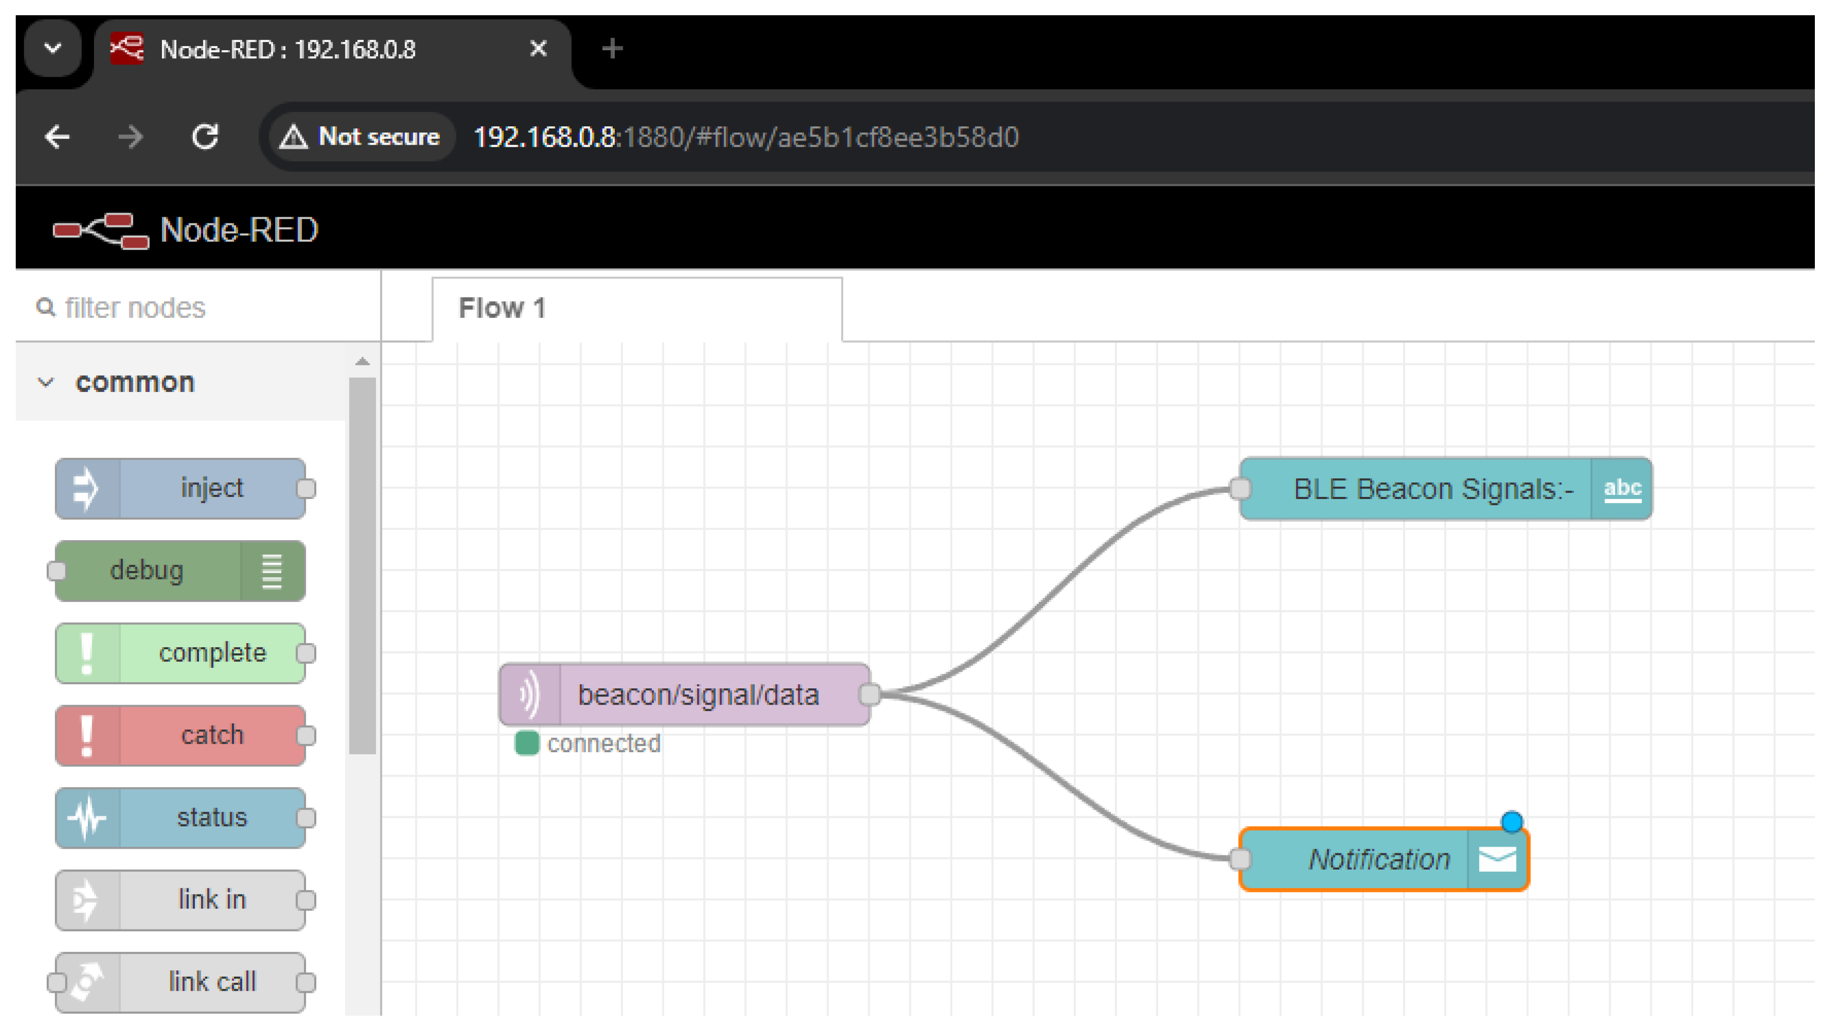The image size is (1824, 1034).
Task: Click the catch node exclamation icon
Action: [86, 736]
